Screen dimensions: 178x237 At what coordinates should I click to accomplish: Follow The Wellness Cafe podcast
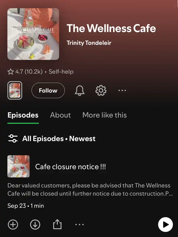(x=48, y=90)
